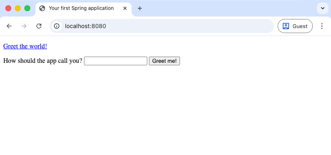Go back using the browser back arrow
This screenshot has height=155, width=331.
pos(9,26)
